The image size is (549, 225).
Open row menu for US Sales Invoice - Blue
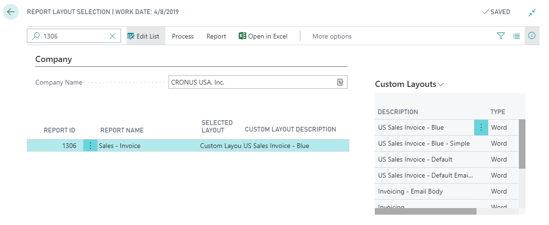[481, 127]
